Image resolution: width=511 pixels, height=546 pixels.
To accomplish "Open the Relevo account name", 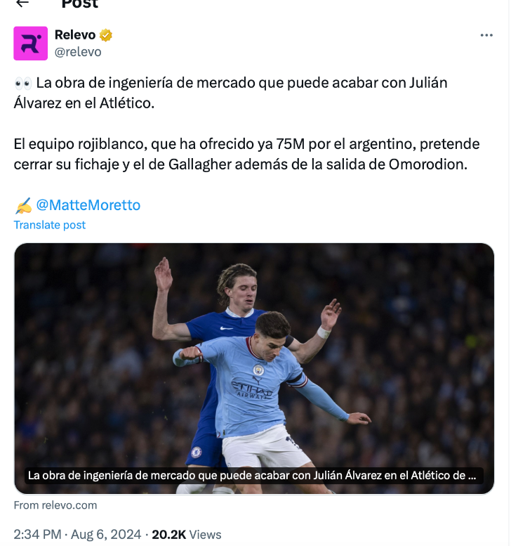I will (x=75, y=35).
